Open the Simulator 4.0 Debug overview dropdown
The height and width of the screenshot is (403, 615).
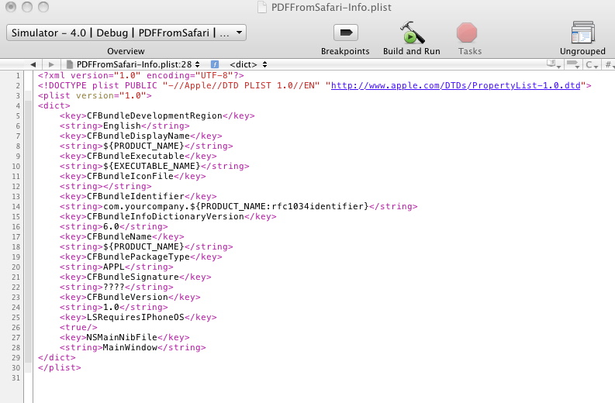point(126,33)
